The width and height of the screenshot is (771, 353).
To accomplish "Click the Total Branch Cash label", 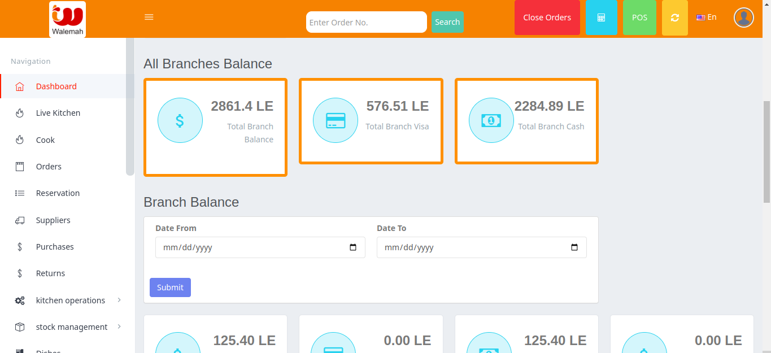I will [551, 127].
